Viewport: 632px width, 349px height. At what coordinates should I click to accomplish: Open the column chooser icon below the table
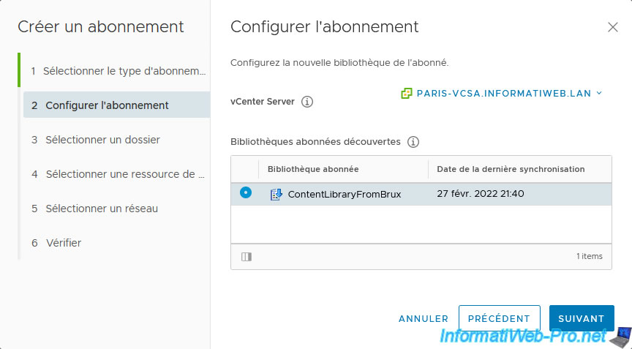click(247, 257)
